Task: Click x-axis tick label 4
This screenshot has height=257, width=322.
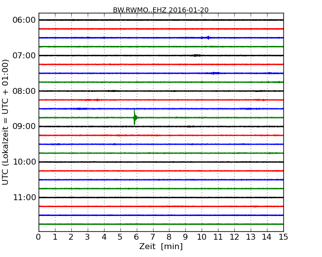Action: tap(104, 237)
